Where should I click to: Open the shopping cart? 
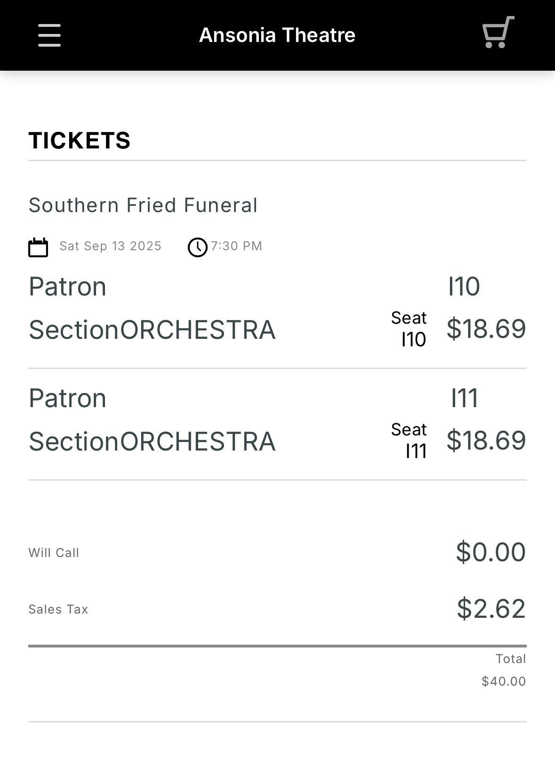[498, 33]
